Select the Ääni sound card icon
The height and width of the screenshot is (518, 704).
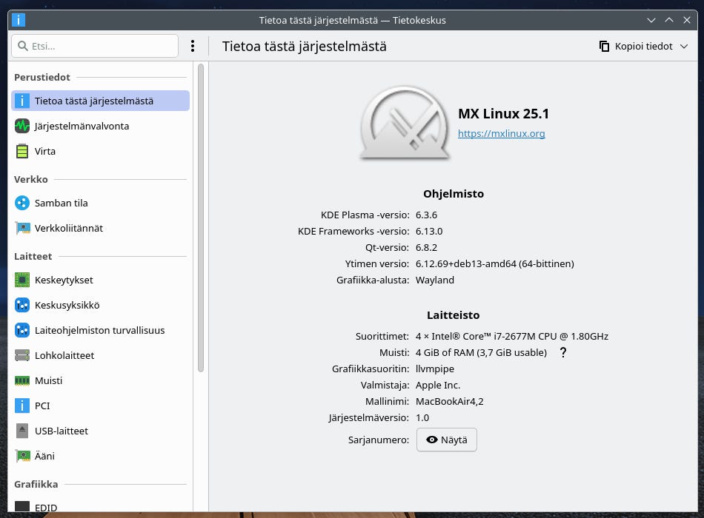click(x=22, y=456)
